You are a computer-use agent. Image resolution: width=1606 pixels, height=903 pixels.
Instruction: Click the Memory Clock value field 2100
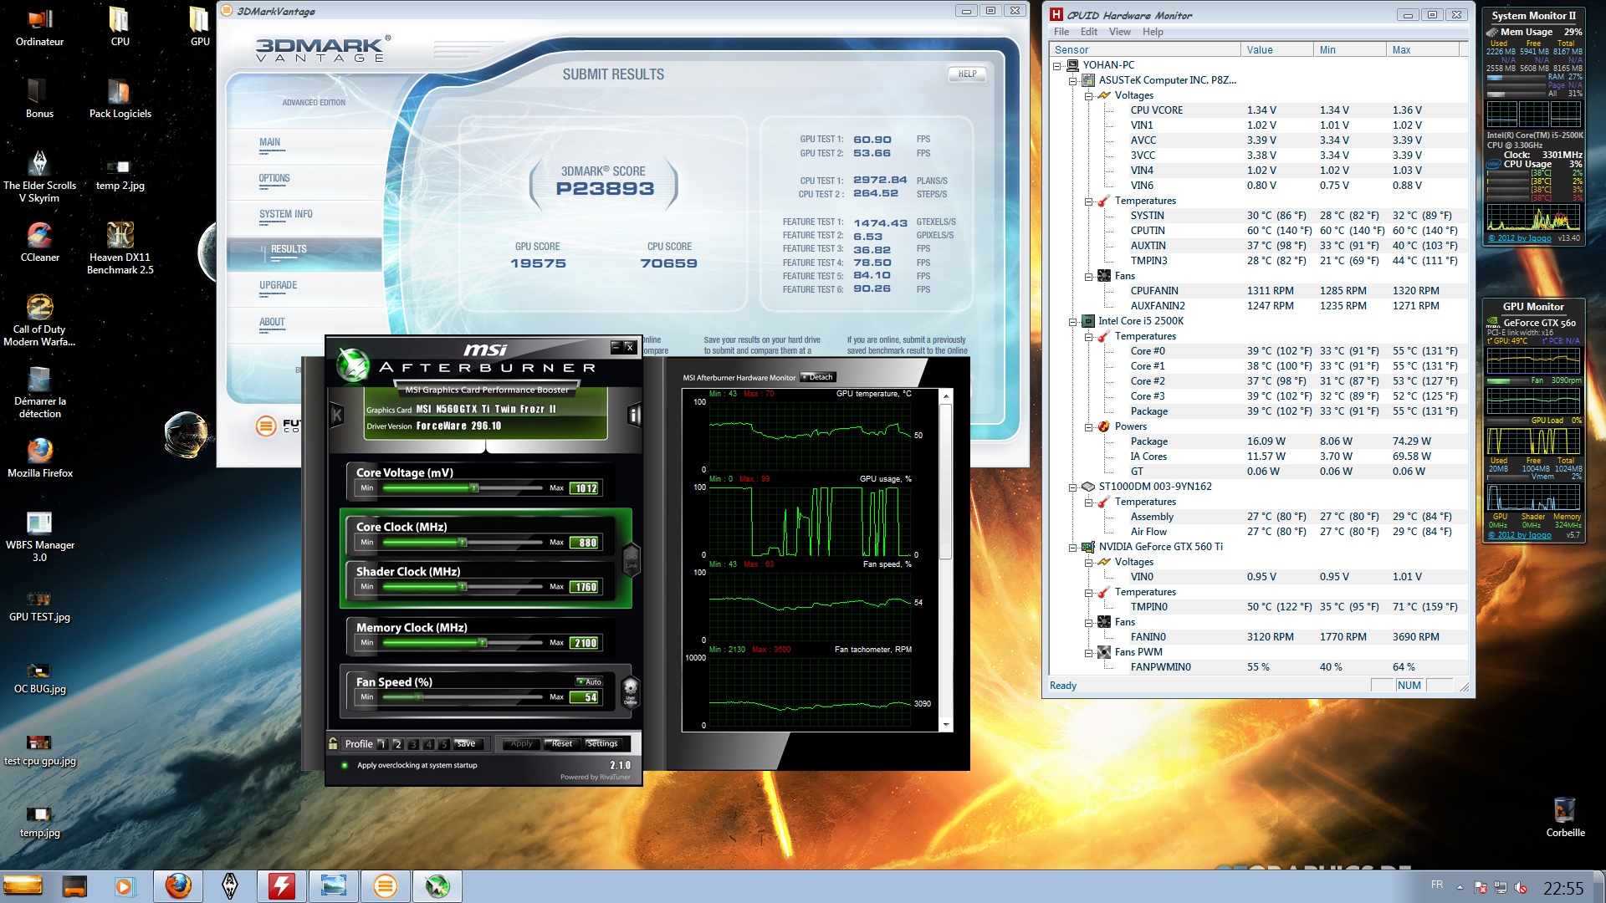pyautogui.click(x=585, y=643)
